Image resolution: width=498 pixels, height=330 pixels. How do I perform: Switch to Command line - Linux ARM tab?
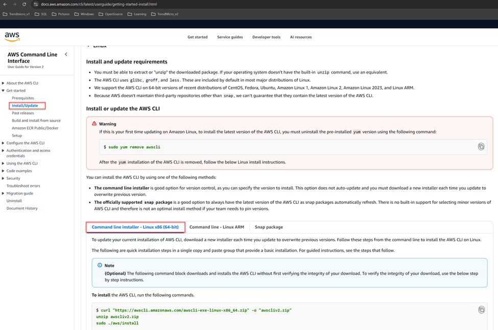[217, 227]
